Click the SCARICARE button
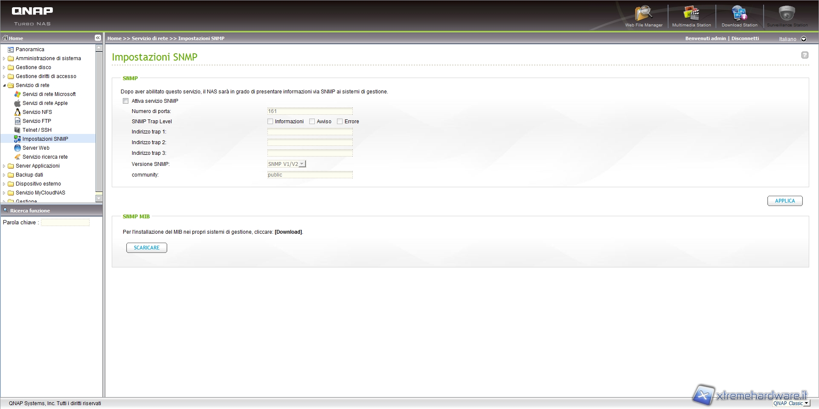Image resolution: width=819 pixels, height=409 pixels. tap(146, 248)
